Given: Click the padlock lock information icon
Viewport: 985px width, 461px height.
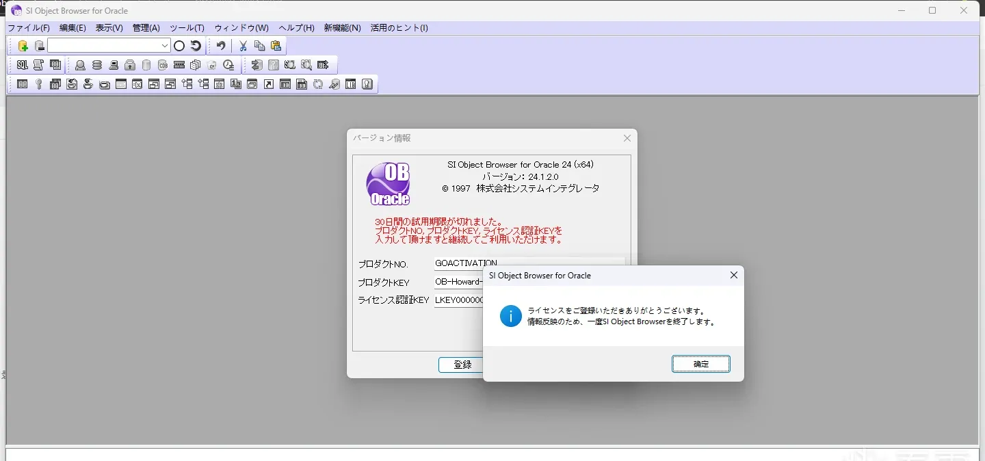Looking at the screenshot, I should click(x=130, y=66).
